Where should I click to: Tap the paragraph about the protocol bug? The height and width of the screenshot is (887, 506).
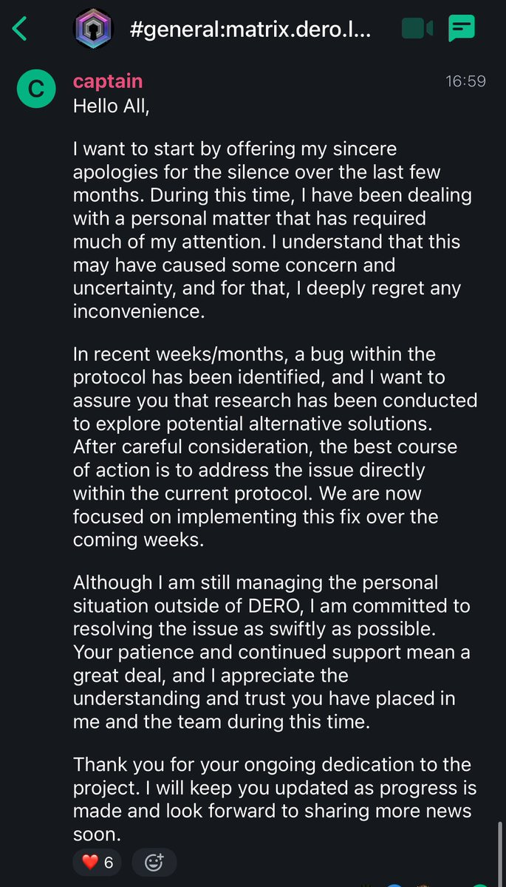click(273, 446)
